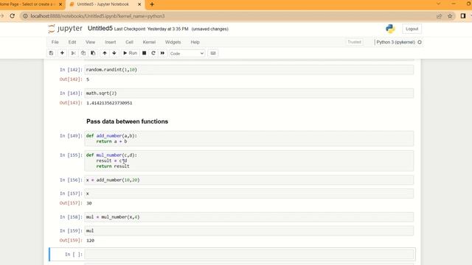The image size is (472, 265).
Task: Reload the page
Action: click(x=12, y=16)
